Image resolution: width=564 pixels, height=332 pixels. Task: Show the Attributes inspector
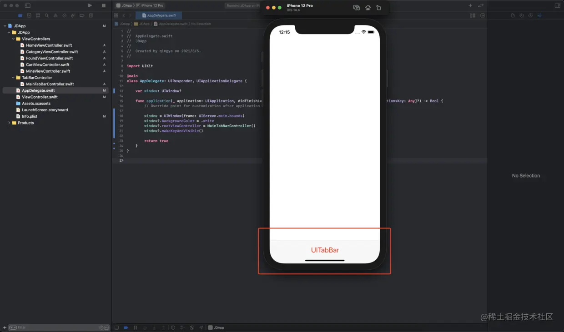539,15
